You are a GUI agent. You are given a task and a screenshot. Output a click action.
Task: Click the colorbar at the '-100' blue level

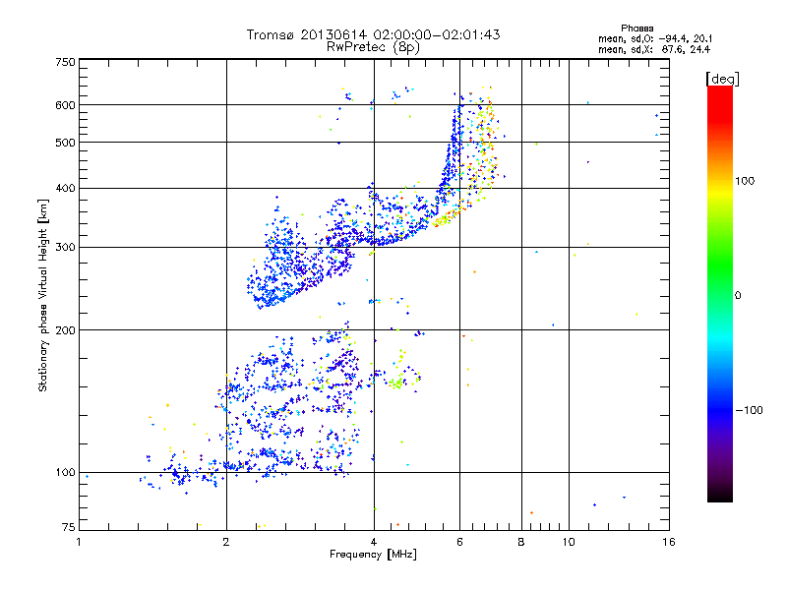(x=720, y=410)
